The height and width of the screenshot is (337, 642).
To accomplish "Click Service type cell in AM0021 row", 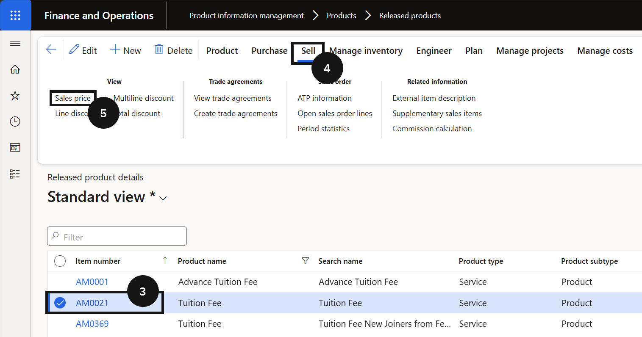I will click(x=473, y=303).
